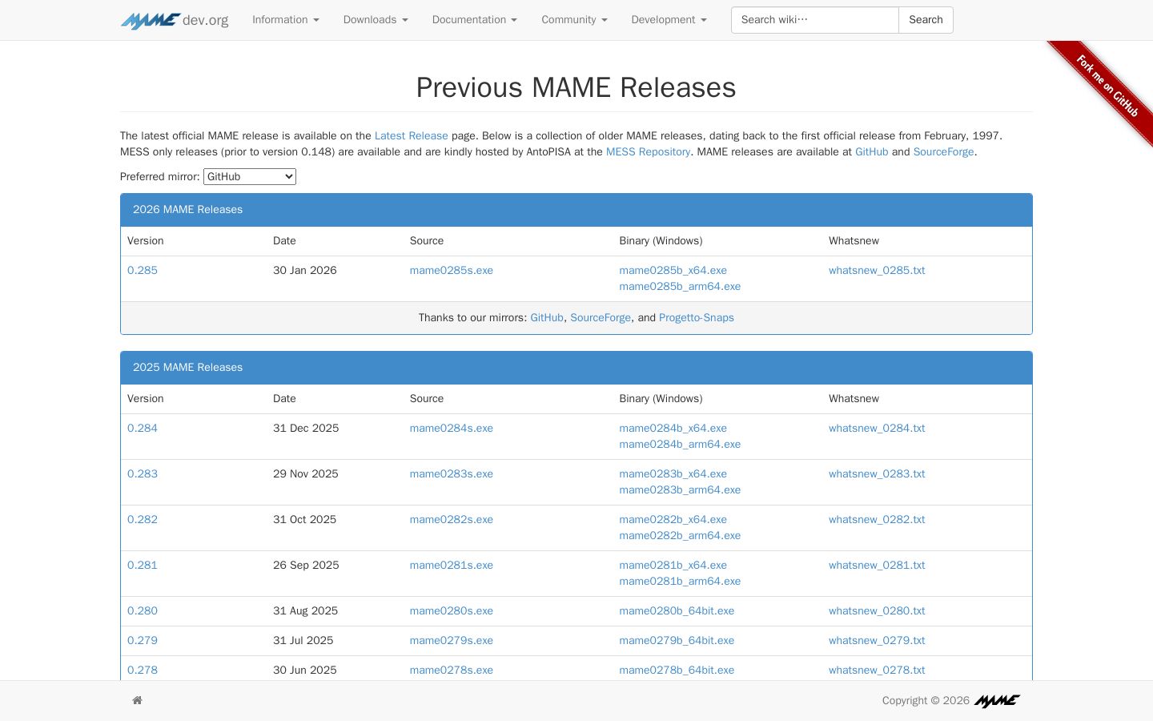Open GitHub link in intro paragraph
1153x721 pixels.
coord(872,152)
